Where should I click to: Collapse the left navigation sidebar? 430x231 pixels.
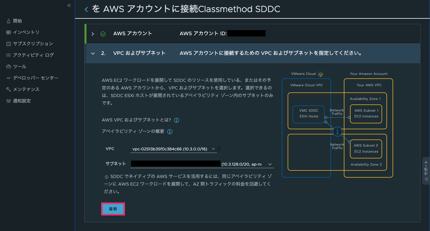point(69,5)
